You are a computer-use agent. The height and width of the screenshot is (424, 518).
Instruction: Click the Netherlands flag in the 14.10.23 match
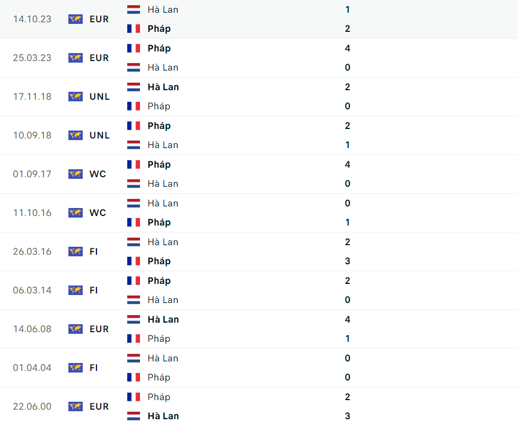(134, 10)
